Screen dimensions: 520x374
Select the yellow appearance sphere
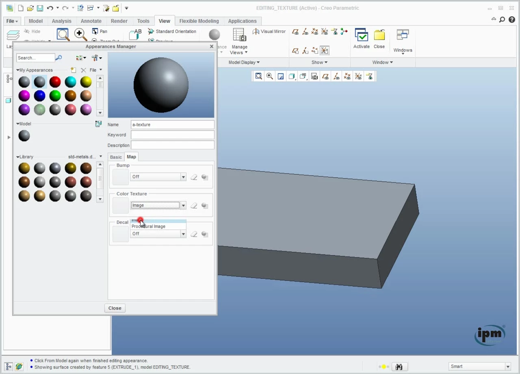[x=86, y=82]
